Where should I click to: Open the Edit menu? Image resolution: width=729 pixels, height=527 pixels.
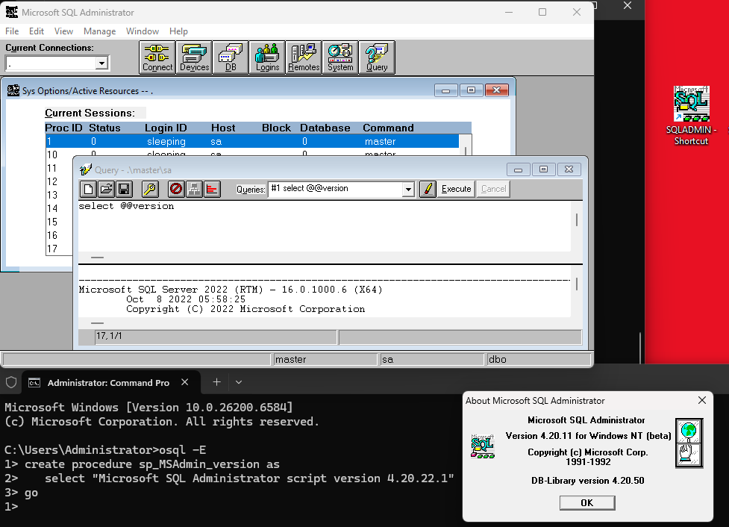pyautogui.click(x=37, y=31)
